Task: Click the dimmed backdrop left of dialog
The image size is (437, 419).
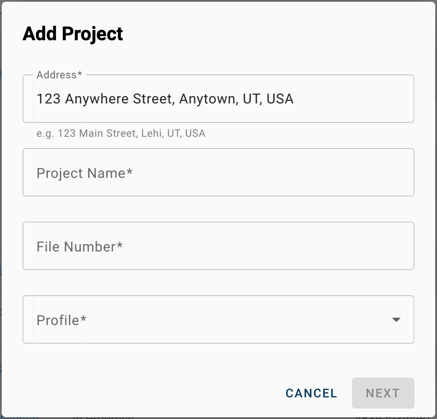Action: pyautogui.click(x=0, y=209)
